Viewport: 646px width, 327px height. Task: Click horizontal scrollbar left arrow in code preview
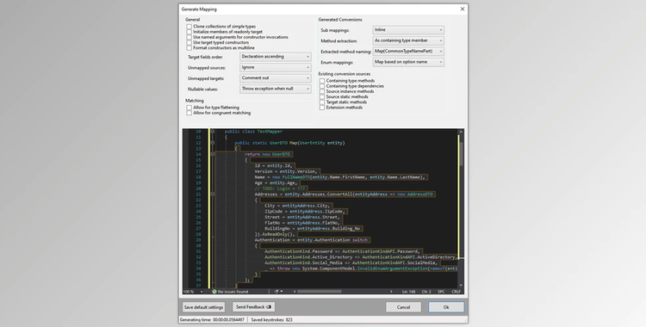click(x=295, y=292)
